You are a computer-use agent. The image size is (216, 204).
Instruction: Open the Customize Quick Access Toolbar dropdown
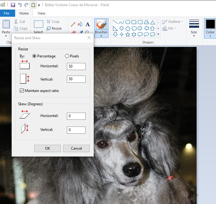coord(39,5)
